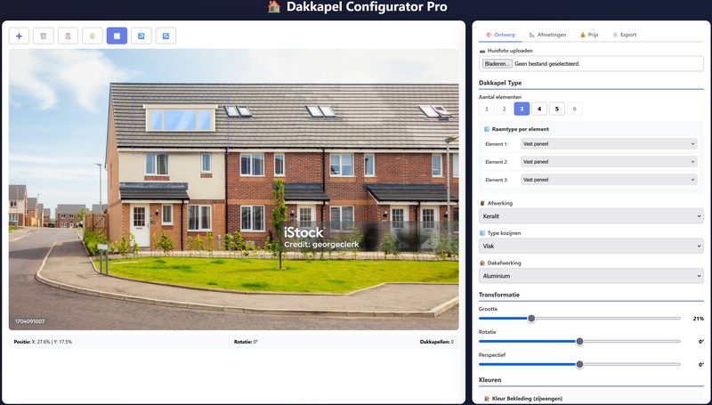Image resolution: width=712 pixels, height=405 pixels.
Task: Click the file upload field showing Geen bestand geselecteerd
Action: click(x=591, y=64)
